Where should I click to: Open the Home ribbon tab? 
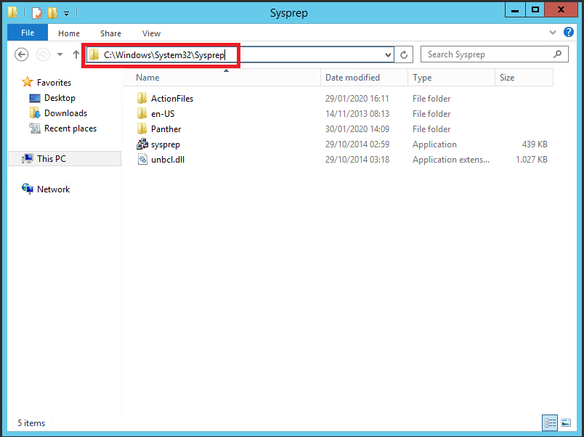click(x=69, y=33)
